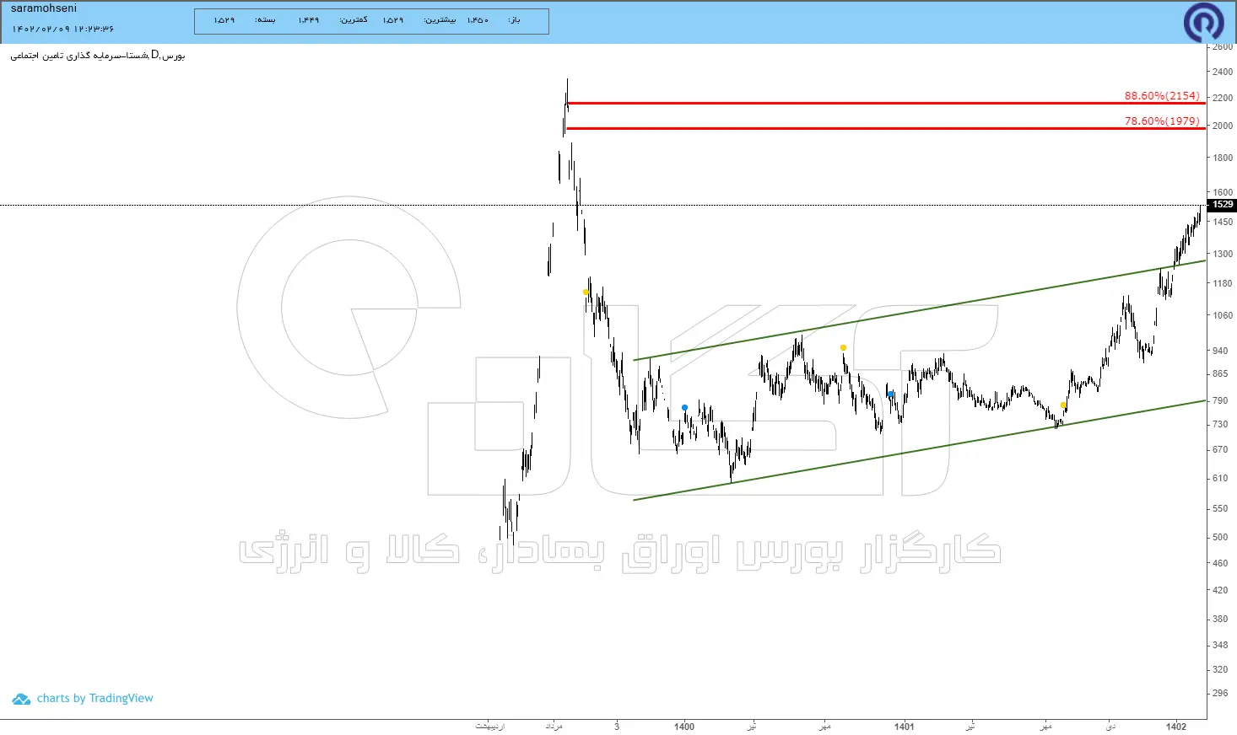Click the شستا symbol title label
Viewport: 1237px width, 735px height.
pyautogui.click(x=98, y=56)
